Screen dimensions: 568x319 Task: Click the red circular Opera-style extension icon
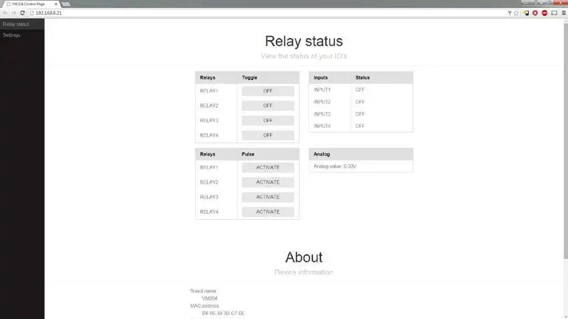(535, 13)
